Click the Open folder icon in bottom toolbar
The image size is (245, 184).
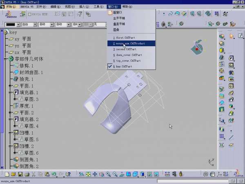(13, 174)
